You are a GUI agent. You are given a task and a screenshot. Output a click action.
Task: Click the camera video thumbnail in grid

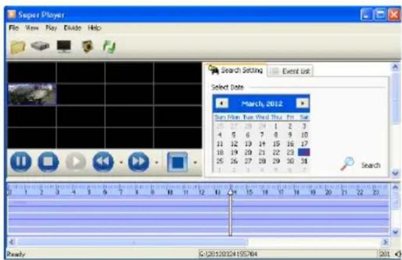click(x=32, y=94)
